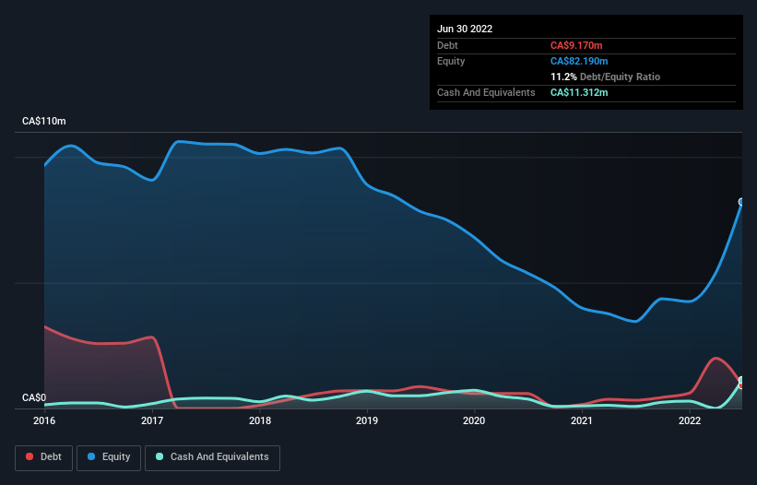
Task: Click the CA$110m y-axis label
Action: click(44, 121)
